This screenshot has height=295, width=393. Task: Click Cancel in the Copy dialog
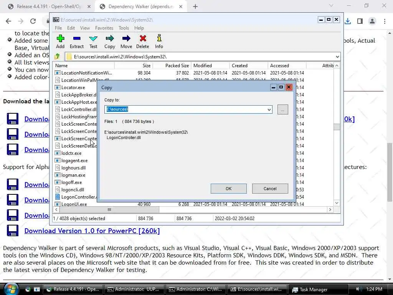pyautogui.click(x=270, y=189)
